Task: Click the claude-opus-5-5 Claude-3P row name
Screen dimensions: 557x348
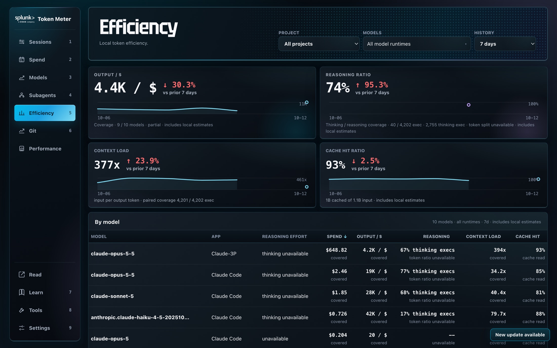Action: [113, 253]
